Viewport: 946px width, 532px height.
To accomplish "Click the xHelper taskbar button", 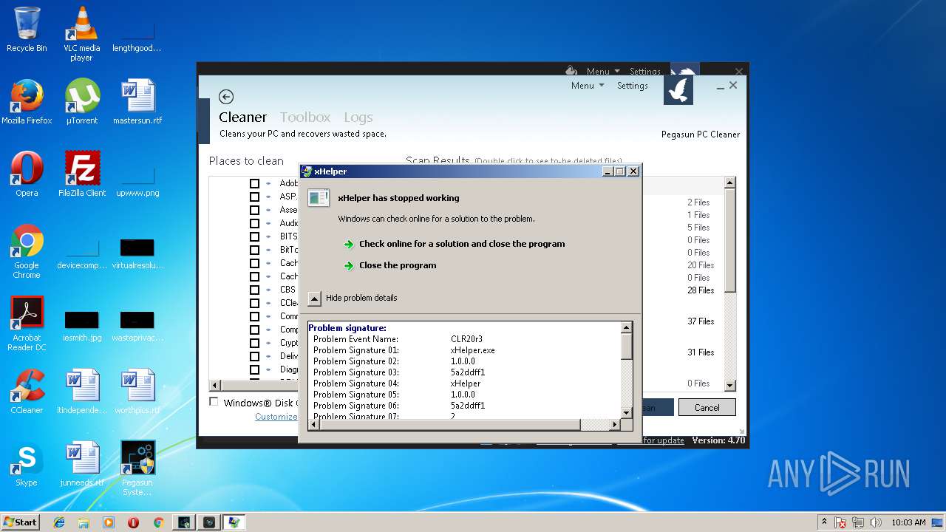I will tap(234, 522).
